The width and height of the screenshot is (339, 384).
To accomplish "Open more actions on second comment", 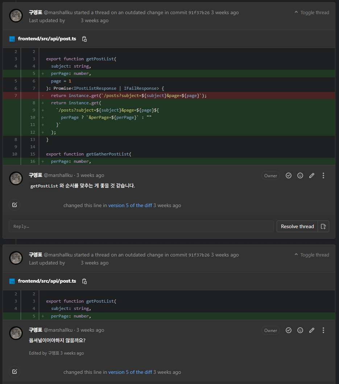I will pyautogui.click(x=323, y=330).
